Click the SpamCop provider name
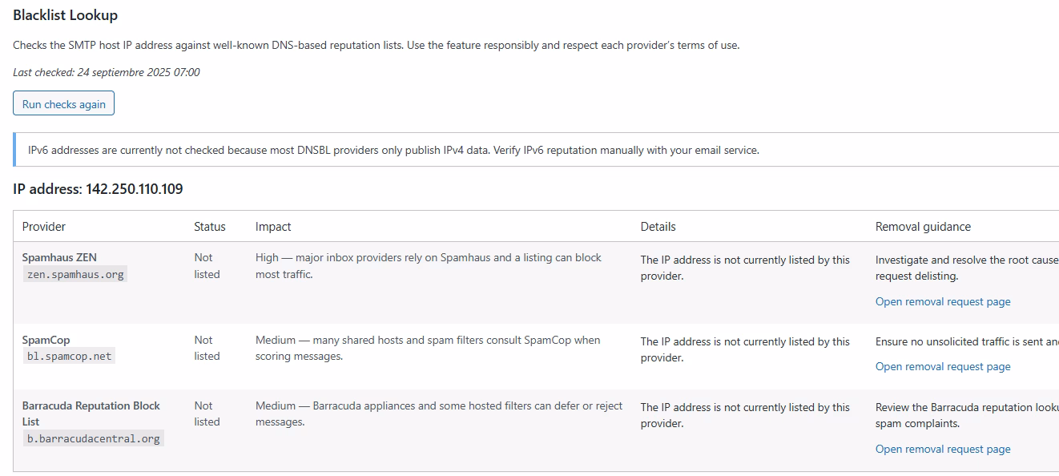Screen dimensions: 1059x476 (x=46, y=340)
